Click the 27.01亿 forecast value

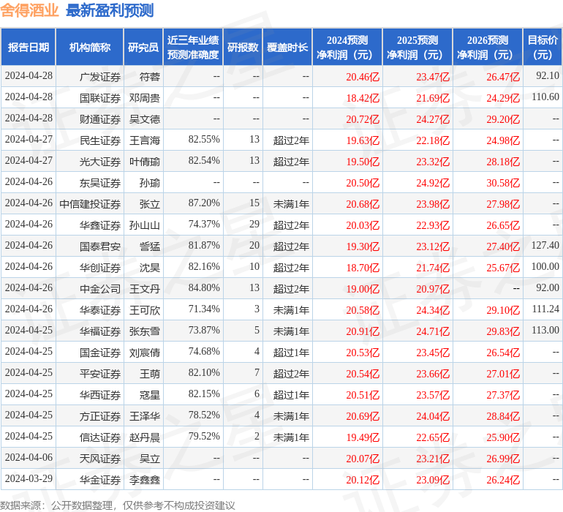[503, 374]
